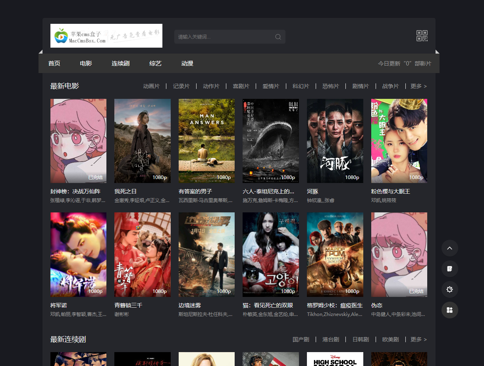The image size is (484, 366).
Task: Open the QR code icon in header
Action: [x=422, y=36]
